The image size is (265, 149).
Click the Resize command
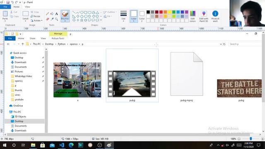(36, 17)
